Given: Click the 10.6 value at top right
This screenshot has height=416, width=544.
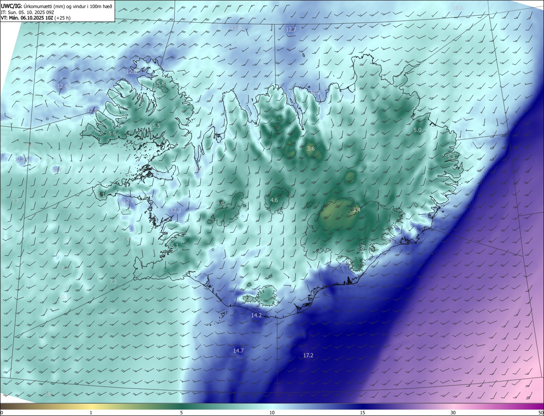Looking at the screenshot, I should click(458, 8).
